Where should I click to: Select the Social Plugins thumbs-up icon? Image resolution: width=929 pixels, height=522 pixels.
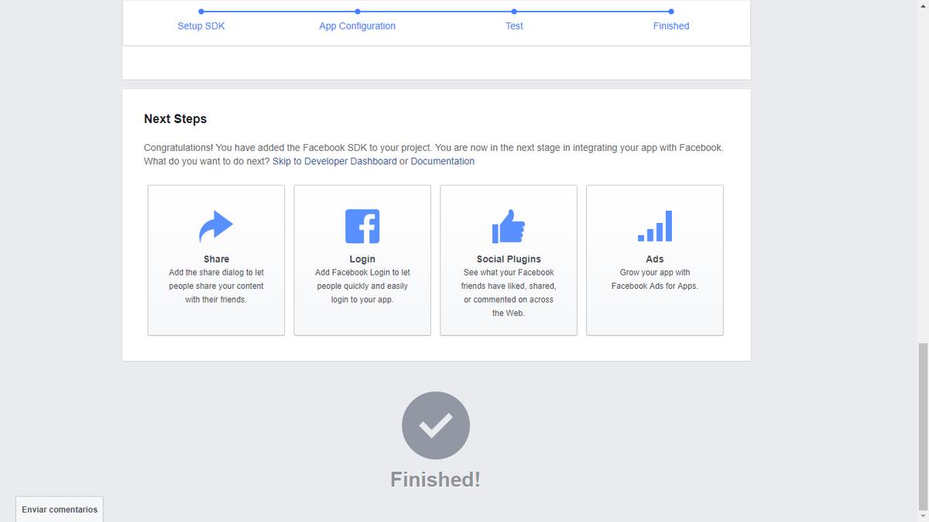(508, 225)
